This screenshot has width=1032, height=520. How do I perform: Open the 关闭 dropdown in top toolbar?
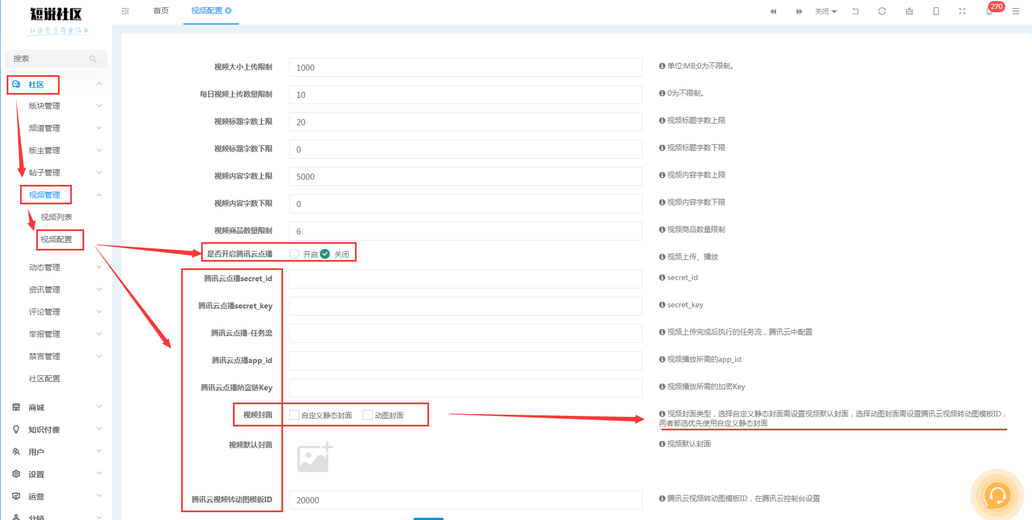(826, 11)
